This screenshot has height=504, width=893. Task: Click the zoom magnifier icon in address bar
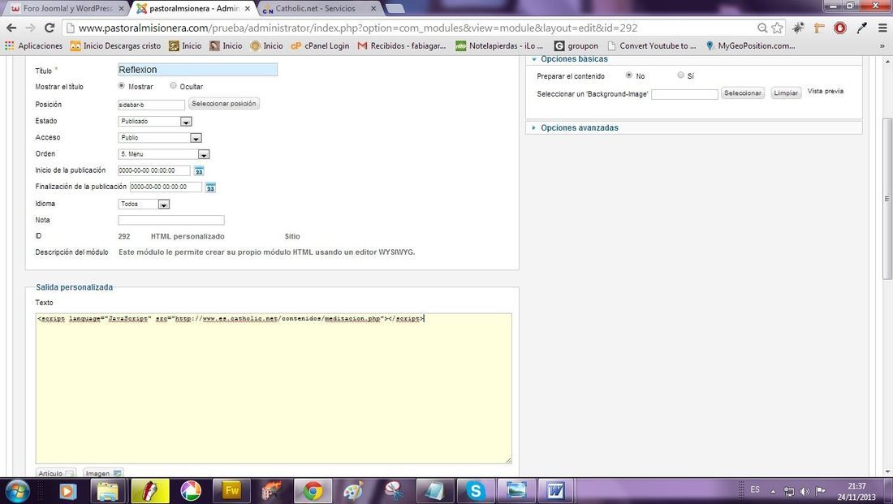pyautogui.click(x=762, y=28)
